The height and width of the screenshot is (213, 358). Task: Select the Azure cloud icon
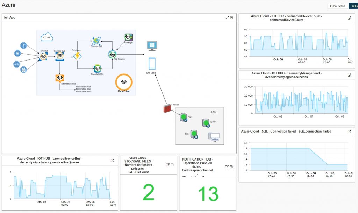click(x=47, y=37)
